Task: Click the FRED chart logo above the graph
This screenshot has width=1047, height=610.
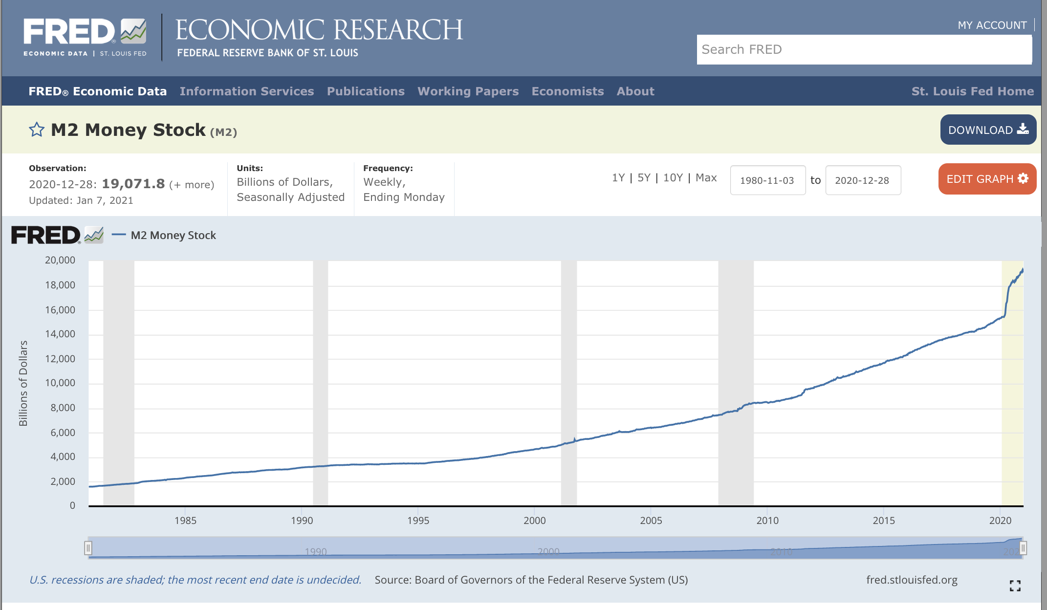Action: [57, 235]
